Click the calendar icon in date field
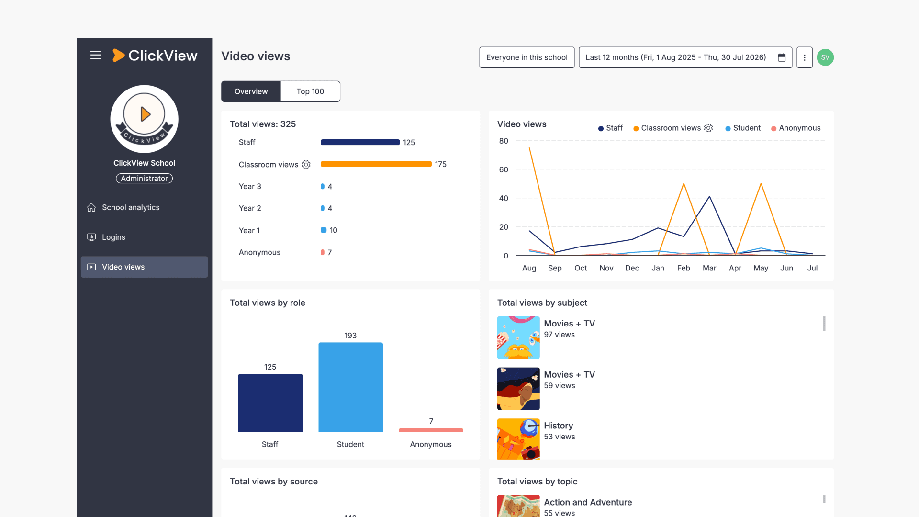Screen dimensions: 919x517 (x=782, y=57)
